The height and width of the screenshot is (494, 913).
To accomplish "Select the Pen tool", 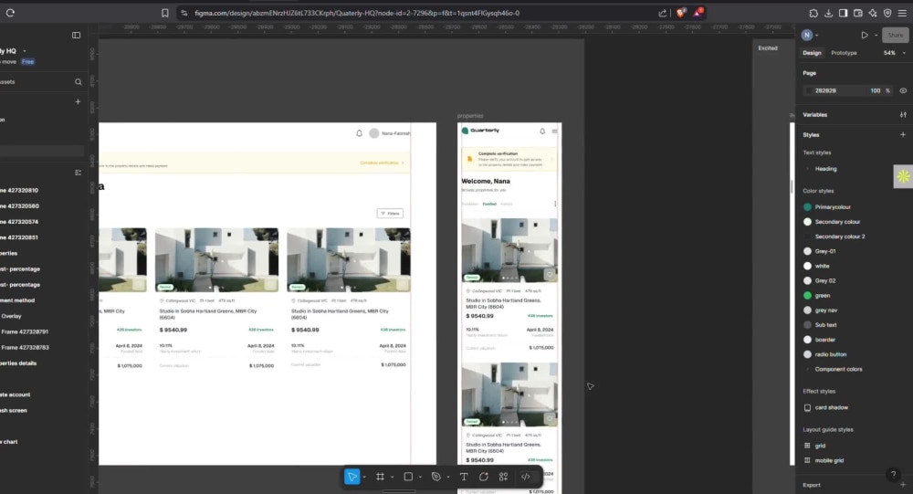I will [x=436, y=477].
